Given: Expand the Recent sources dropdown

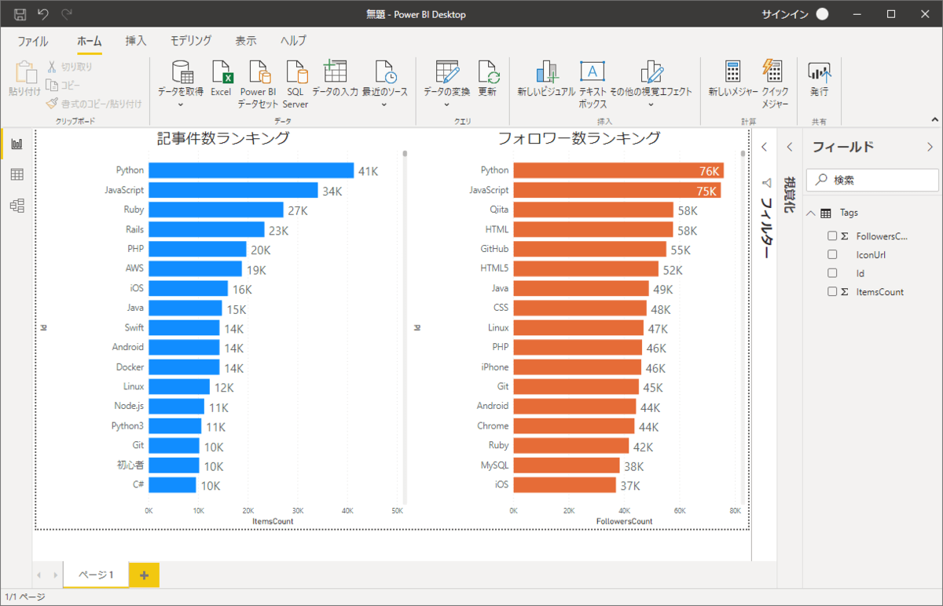Looking at the screenshot, I should point(384,104).
